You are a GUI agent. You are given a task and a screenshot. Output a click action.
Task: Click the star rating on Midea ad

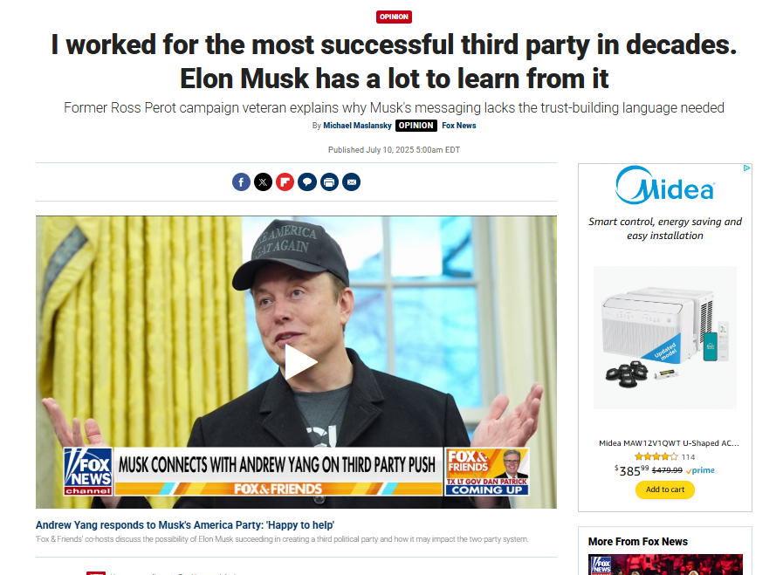pyautogui.click(x=656, y=456)
